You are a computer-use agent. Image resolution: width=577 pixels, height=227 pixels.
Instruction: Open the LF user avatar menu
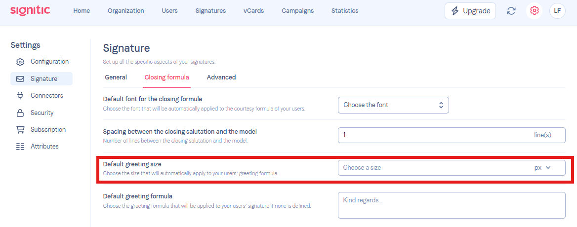point(557,11)
